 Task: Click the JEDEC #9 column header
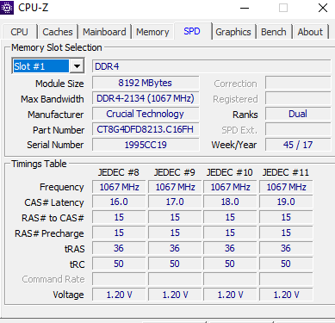coord(175,172)
